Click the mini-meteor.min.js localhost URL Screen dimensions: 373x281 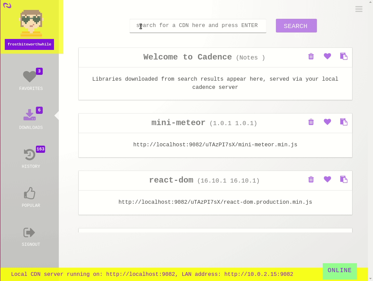[215, 145]
